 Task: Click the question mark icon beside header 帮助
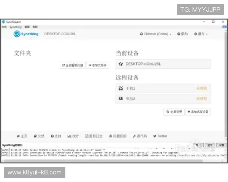(179, 34)
